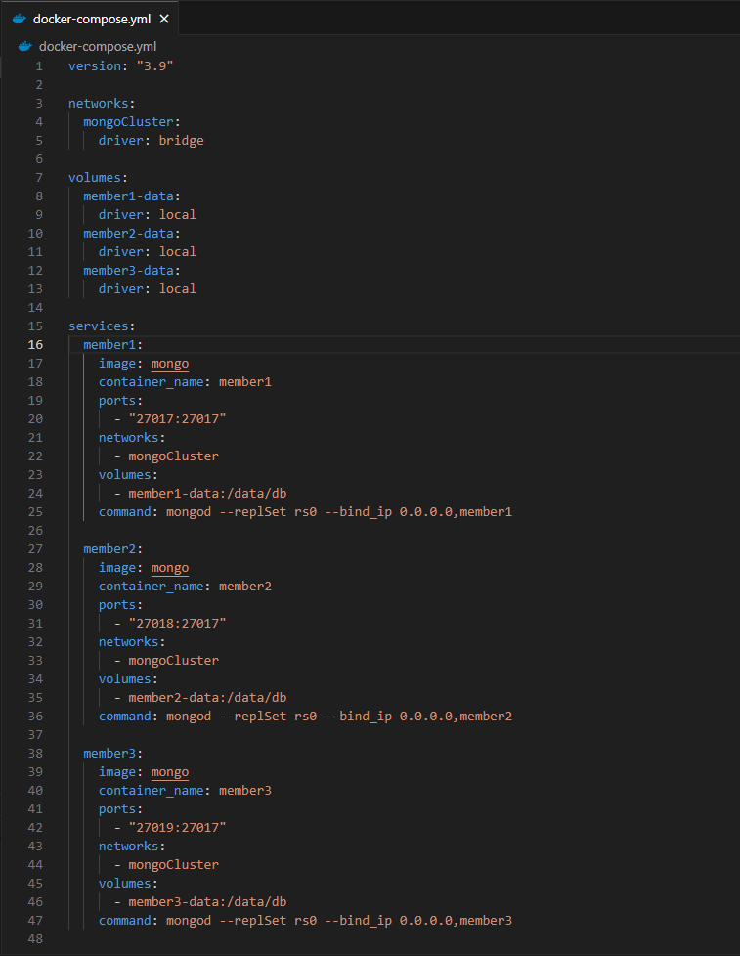Screen dimensions: 740x956
Task: Place cursor on the member3 service key
Action: tap(110, 753)
